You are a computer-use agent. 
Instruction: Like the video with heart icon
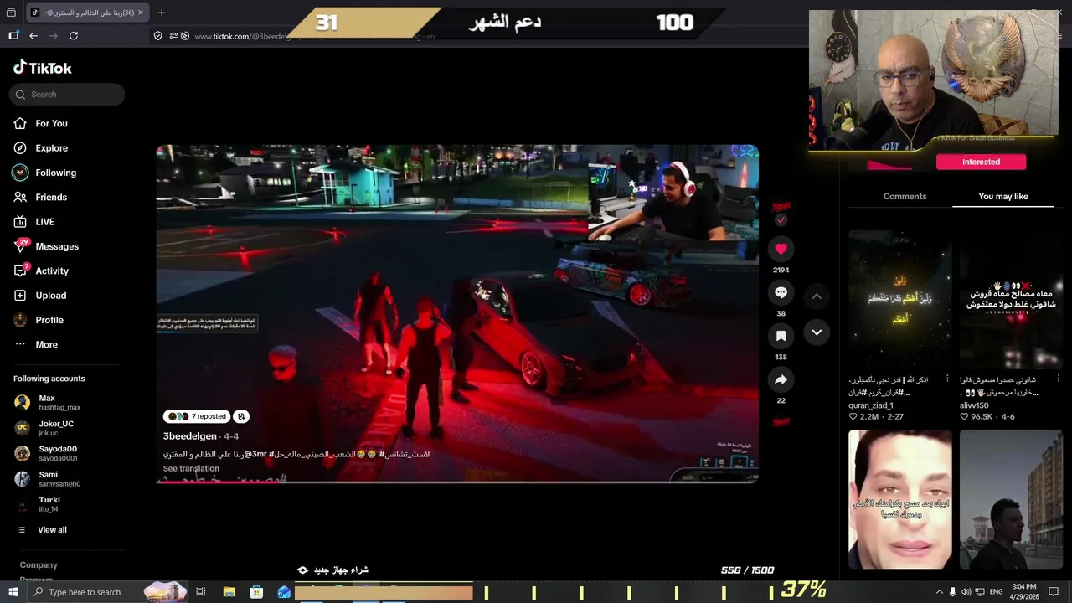pyautogui.click(x=781, y=249)
